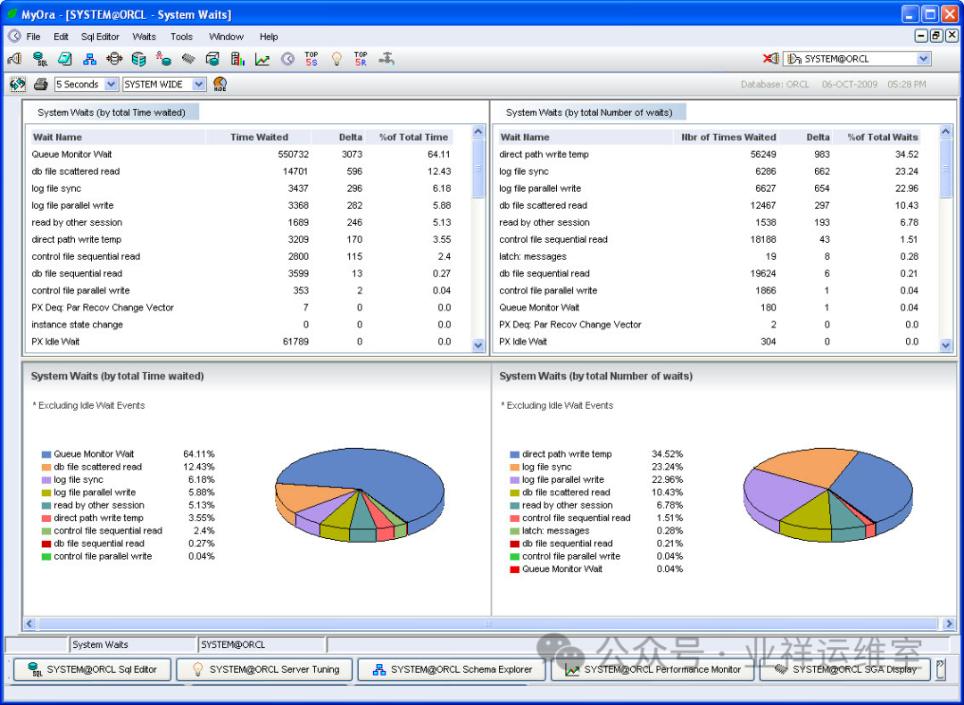
Task: Open the SQL editor toolbar icon
Action: point(40,59)
